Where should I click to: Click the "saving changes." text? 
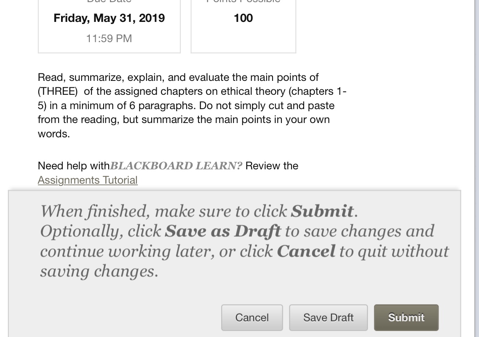99,272
